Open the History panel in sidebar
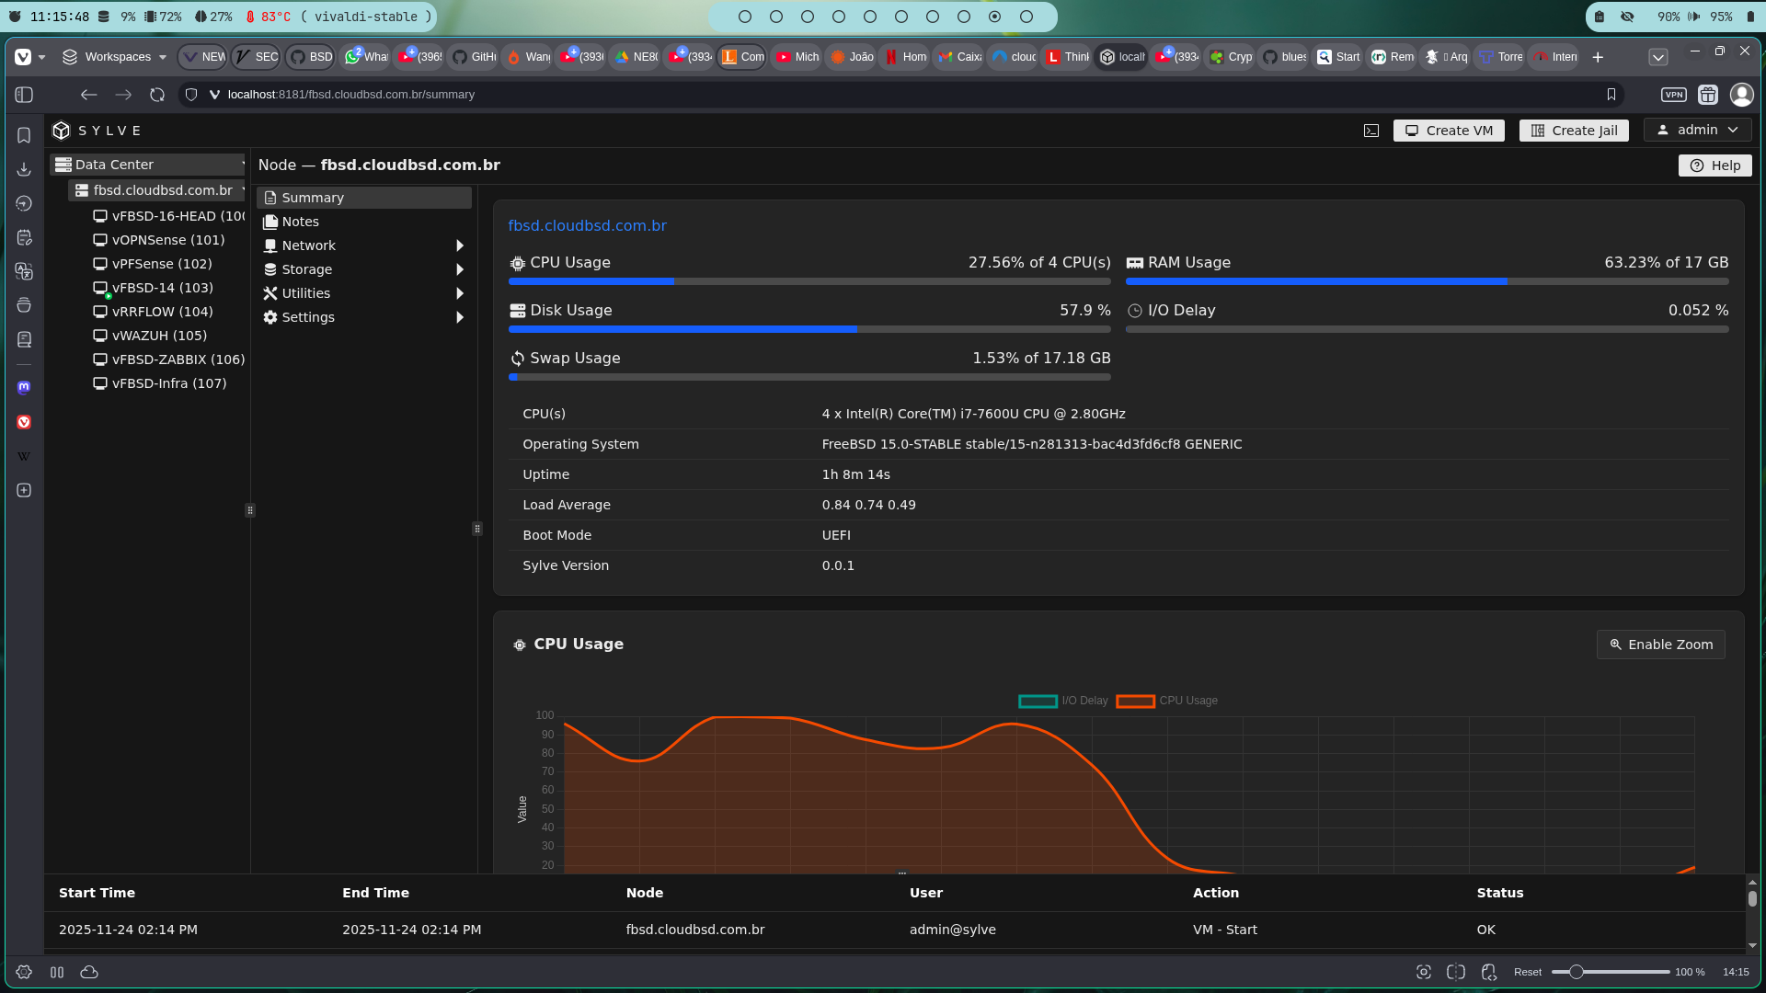Image resolution: width=1766 pixels, height=993 pixels. pyautogui.click(x=24, y=203)
